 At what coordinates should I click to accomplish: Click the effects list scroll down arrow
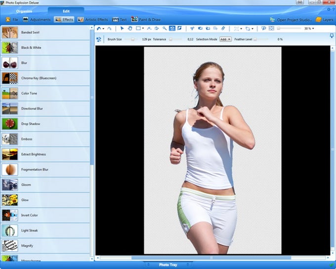pyautogui.click(x=92, y=259)
